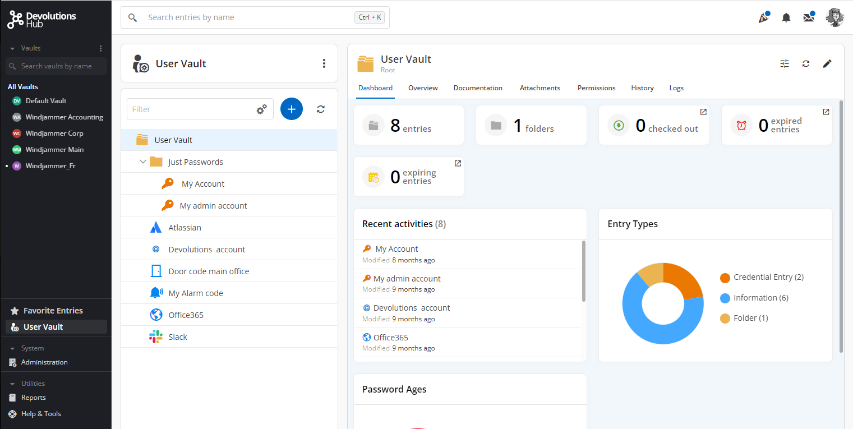Click the 1 folders card

[x=531, y=125]
